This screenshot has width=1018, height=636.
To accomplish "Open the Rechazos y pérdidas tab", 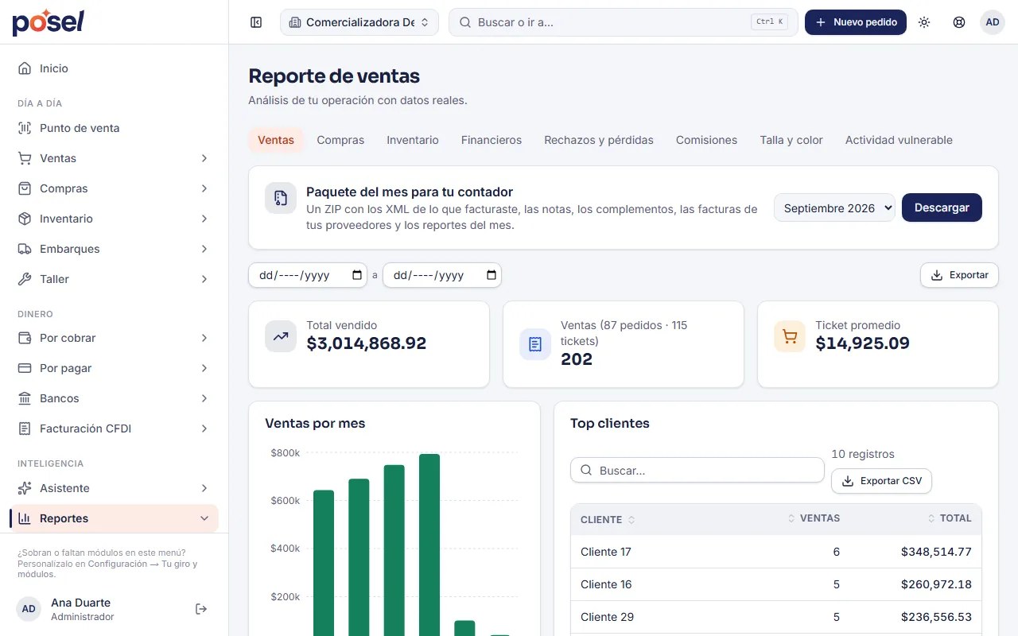I will (x=599, y=140).
